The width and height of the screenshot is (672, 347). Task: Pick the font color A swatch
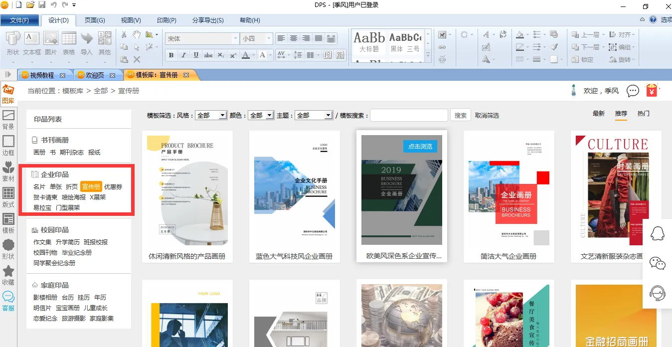point(245,55)
